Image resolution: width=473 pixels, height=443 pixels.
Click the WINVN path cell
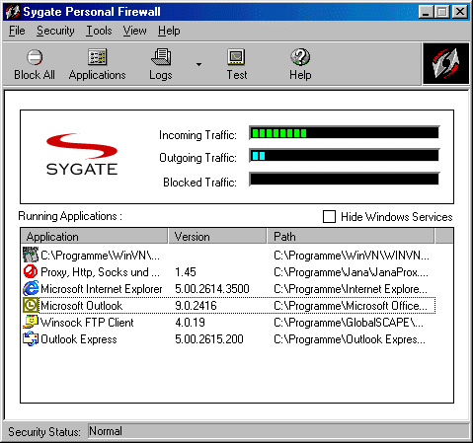coord(352,256)
